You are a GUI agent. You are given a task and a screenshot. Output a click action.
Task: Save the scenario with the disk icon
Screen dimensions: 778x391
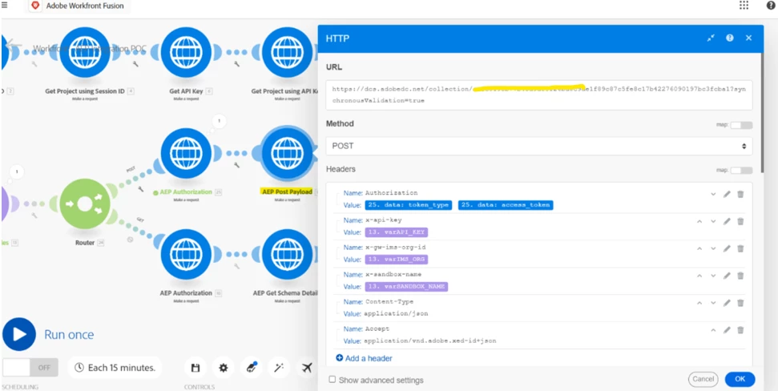(196, 368)
